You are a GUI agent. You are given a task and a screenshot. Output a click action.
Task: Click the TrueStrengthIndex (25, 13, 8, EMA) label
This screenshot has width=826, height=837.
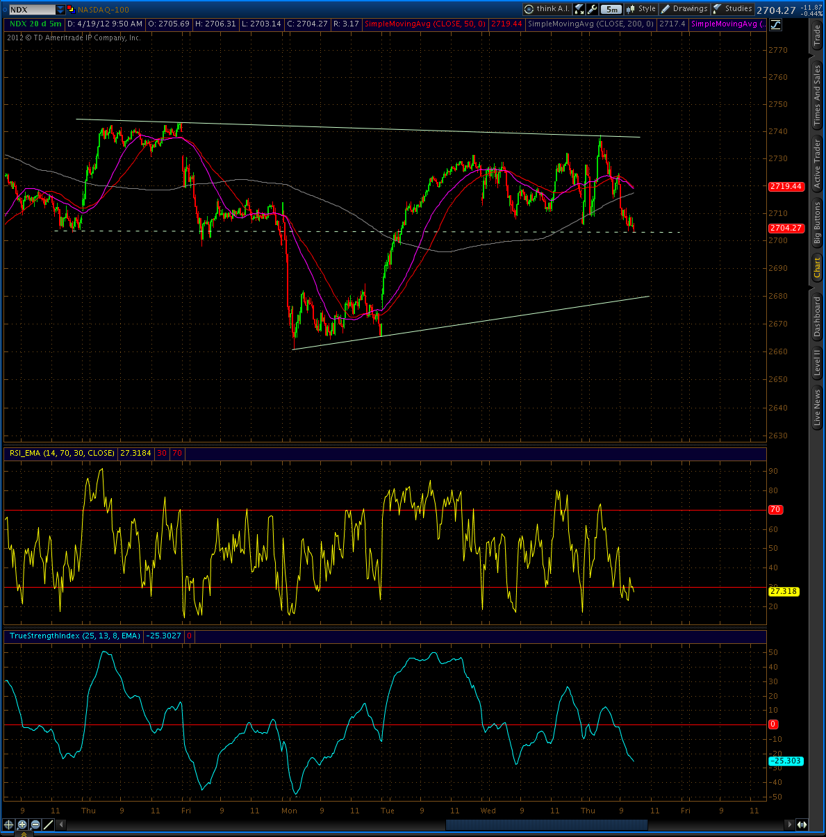74,636
